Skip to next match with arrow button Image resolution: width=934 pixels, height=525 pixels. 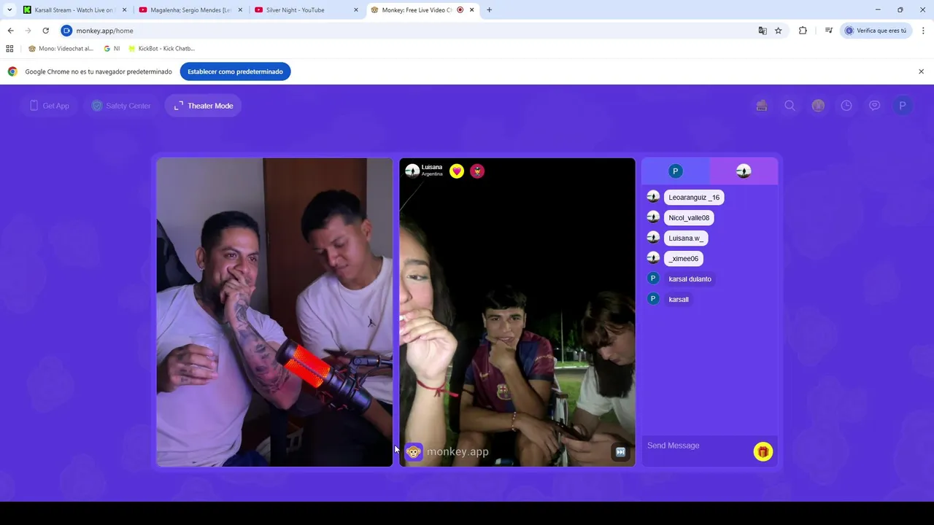[x=620, y=452]
